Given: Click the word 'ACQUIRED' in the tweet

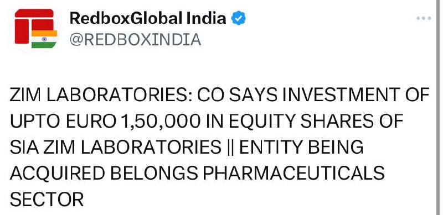Looking at the screenshot, I should point(58,173).
